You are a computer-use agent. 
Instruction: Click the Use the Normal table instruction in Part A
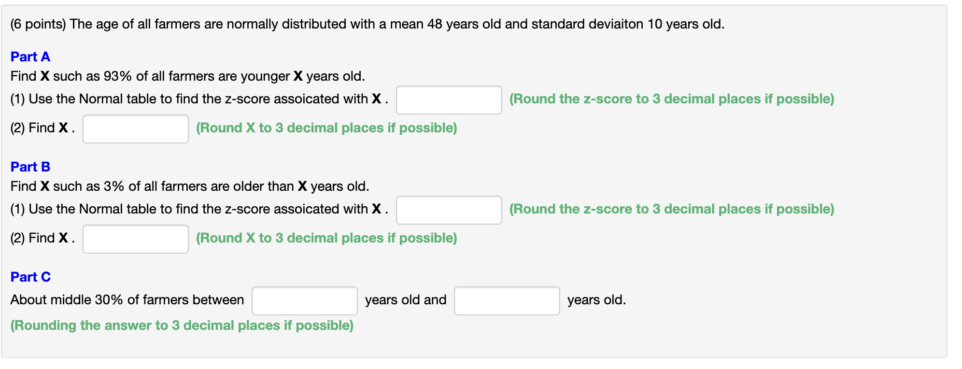[193, 99]
